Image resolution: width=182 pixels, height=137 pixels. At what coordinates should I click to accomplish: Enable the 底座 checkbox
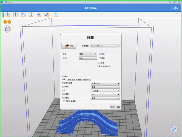[x=100, y=54]
